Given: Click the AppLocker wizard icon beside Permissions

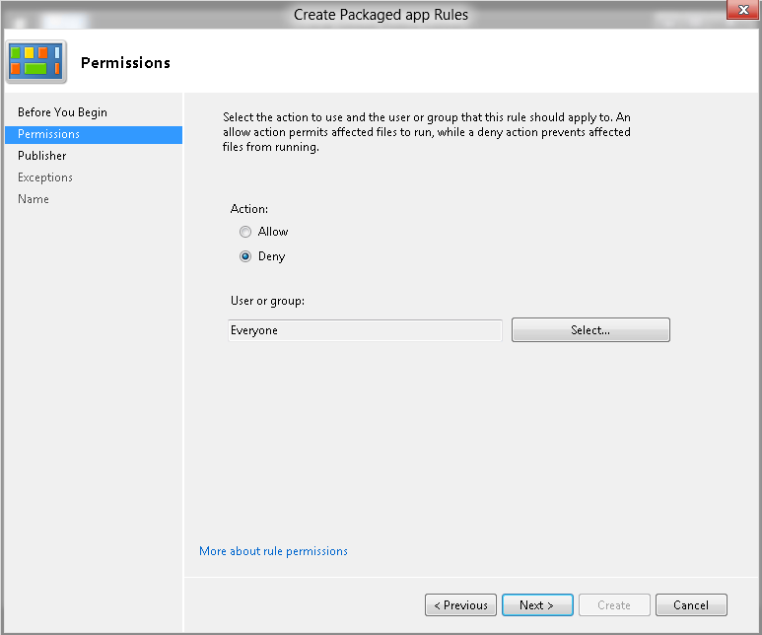Looking at the screenshot, I should tap(36, 62).
